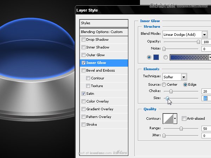Check the Anti-aliased option

[184, 119]
